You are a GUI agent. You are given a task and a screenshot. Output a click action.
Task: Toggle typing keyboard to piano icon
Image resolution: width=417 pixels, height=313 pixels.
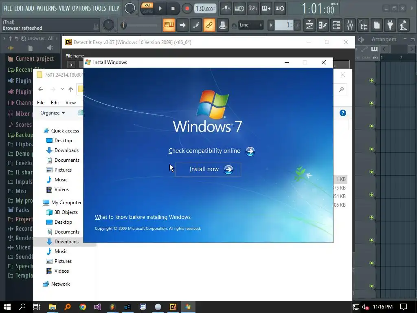[169, 25]
